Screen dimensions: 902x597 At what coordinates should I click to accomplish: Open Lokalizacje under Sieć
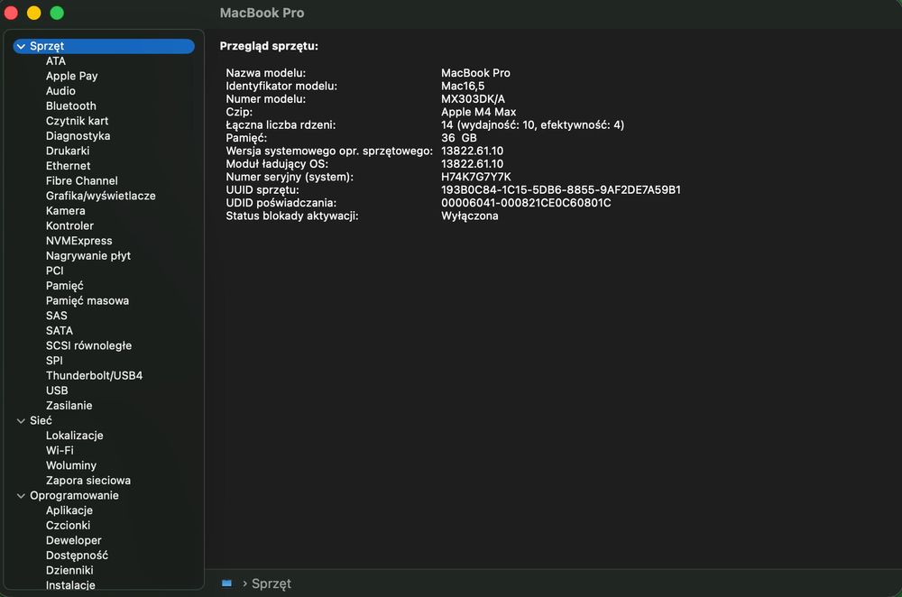[x=75, y=436]
